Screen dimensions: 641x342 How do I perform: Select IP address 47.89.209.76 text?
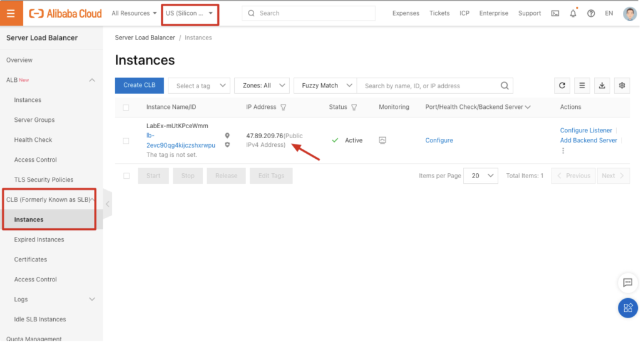(x=265, y=136)
